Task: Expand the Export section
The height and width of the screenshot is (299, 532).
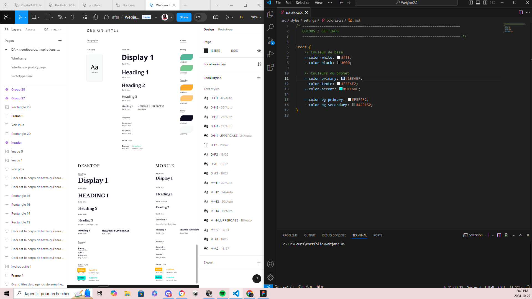Action: tap(259, 262)
